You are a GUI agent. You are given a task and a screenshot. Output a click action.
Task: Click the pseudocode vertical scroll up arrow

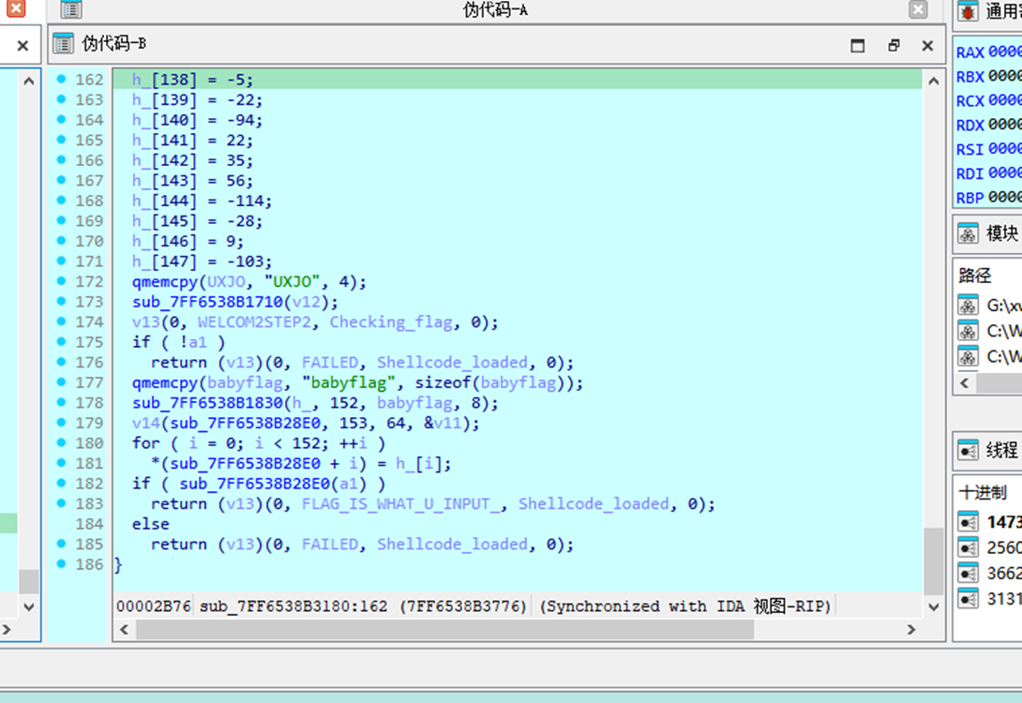pyautogui.click(x=933, y=81)
